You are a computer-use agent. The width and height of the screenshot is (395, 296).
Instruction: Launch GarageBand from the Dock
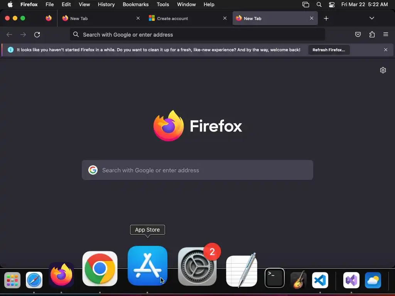tap(298, 280)
